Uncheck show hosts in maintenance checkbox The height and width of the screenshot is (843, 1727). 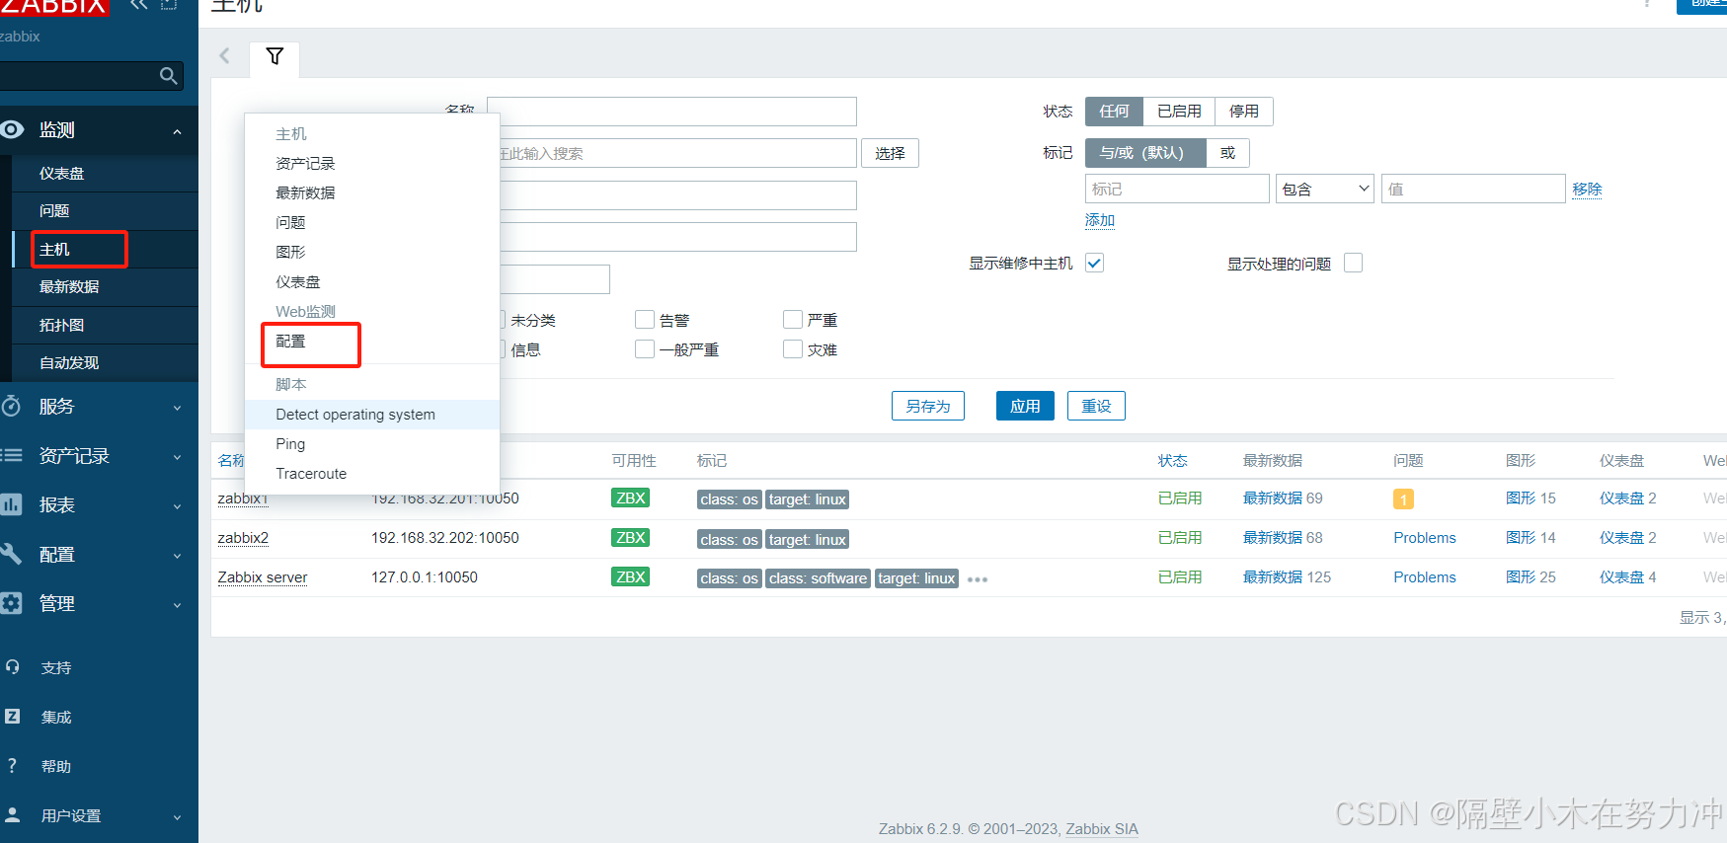click(x=1094, y=263)
